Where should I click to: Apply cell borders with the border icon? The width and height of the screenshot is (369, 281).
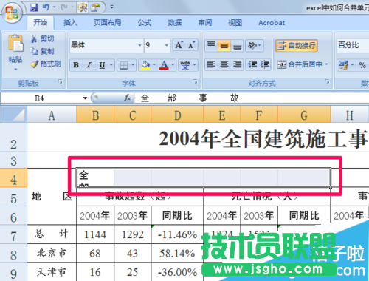(x=123, y=65)
